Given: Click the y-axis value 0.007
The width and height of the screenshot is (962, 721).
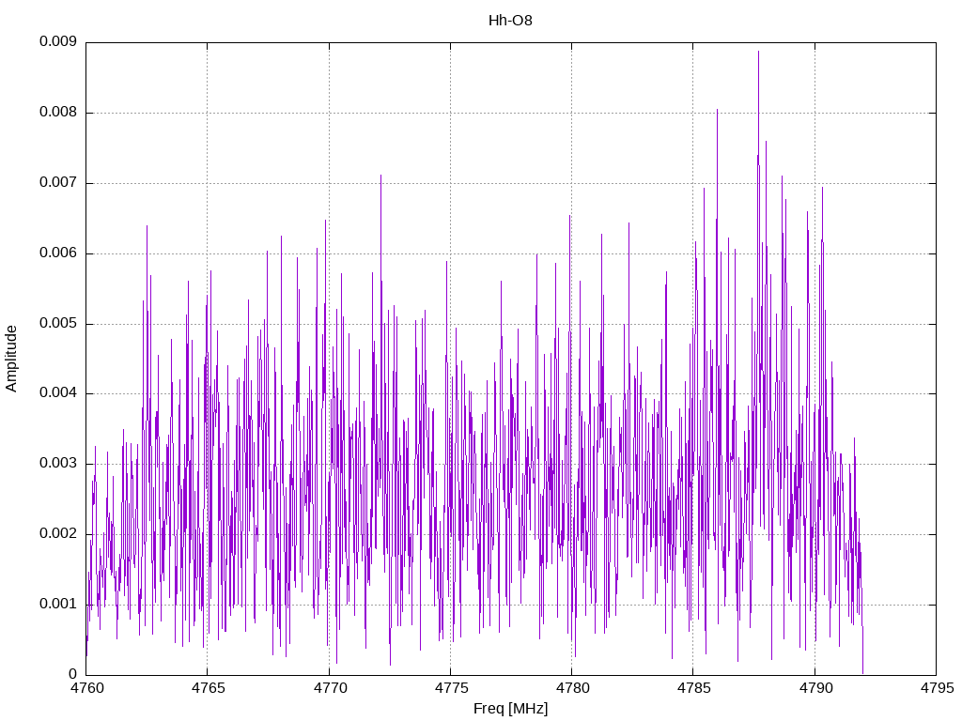Looking at the screenshot, I should pos(57,183).
